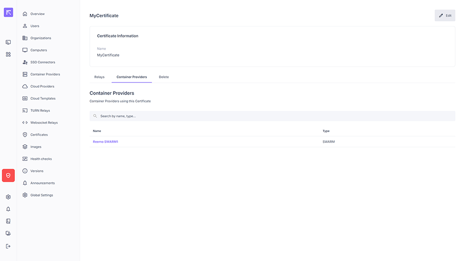Click the documentation book icon
The height and width of the screenshot is (261, 465).
(8, 221)
